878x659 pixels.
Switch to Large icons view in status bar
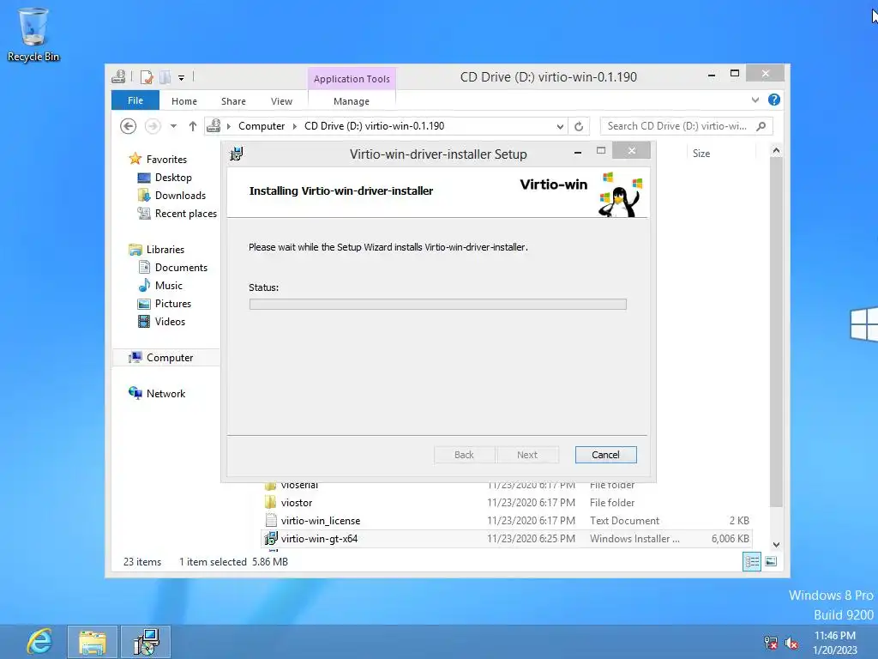pyautogui.click(x=771, y=561)
